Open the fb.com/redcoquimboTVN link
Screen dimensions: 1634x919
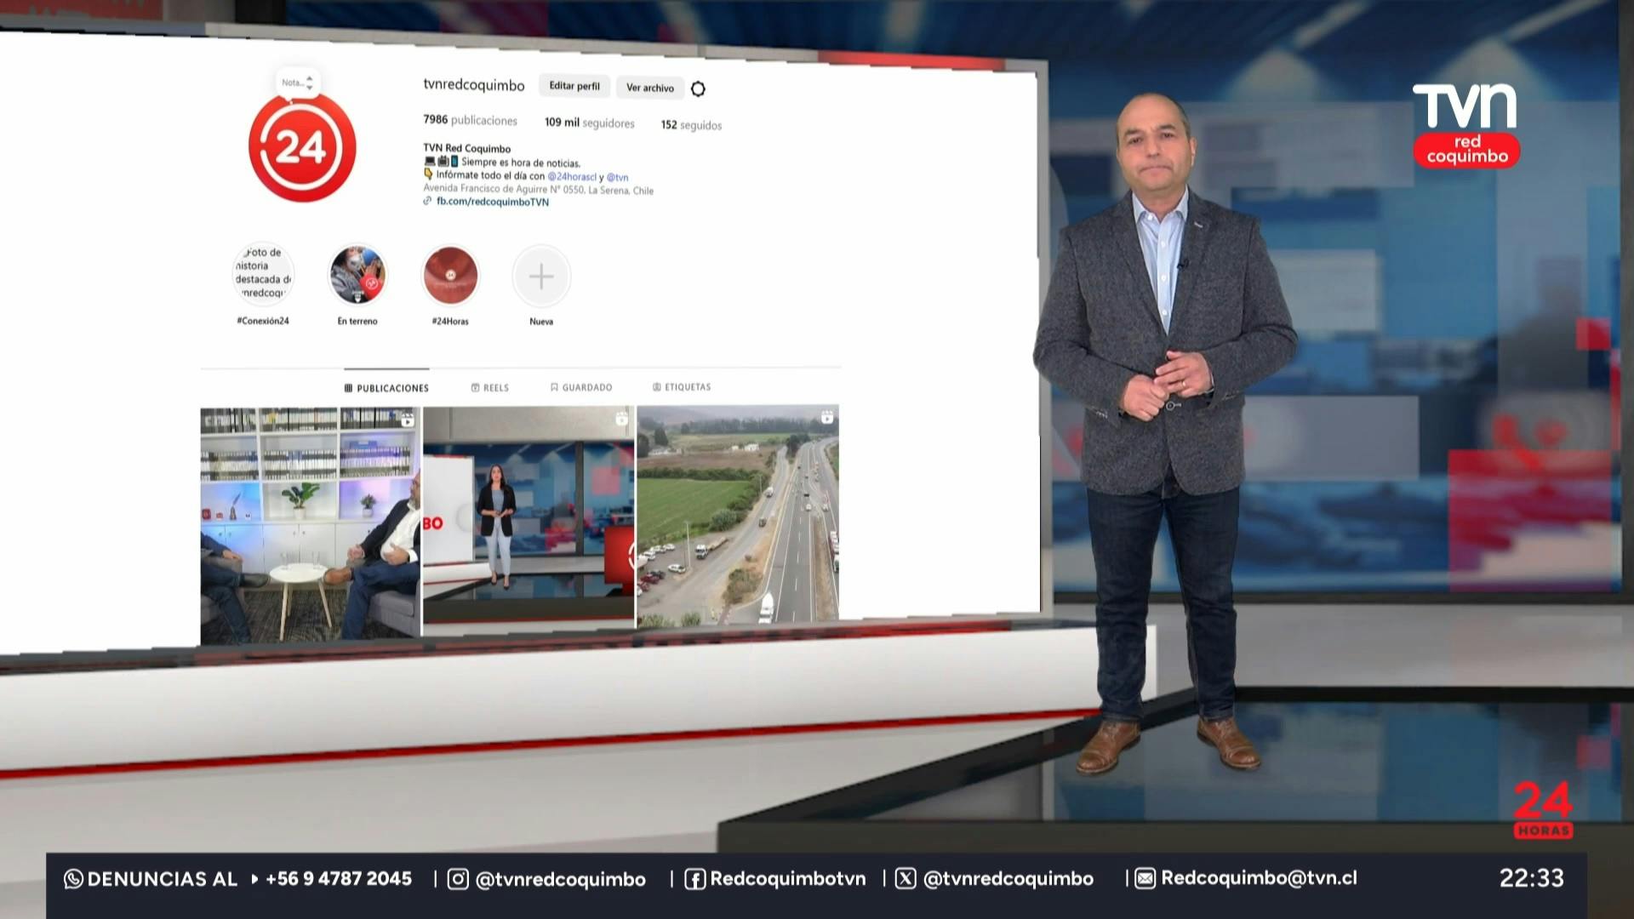click(493, 202)
